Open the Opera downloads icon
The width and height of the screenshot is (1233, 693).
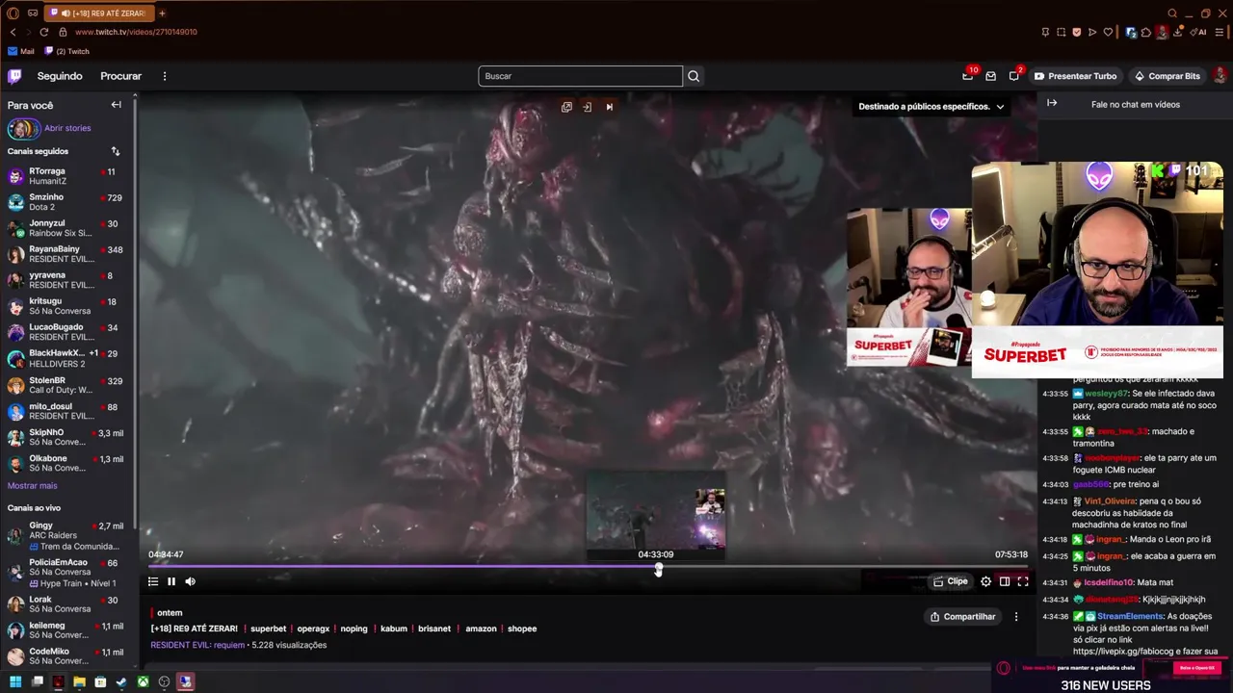point(1178,32)
